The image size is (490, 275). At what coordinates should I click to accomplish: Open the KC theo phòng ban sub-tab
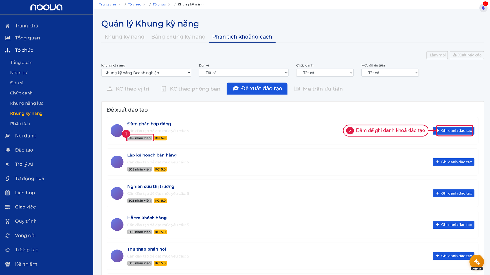(x=191, y=89)
